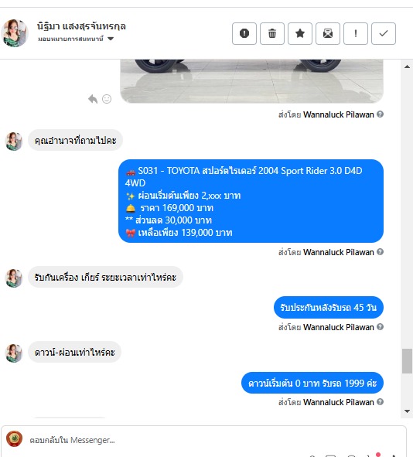The width and height of the screenshot is (413, 457).
Task: Open help icon beside sender below S031 message
Action: (x=380, y=252)
